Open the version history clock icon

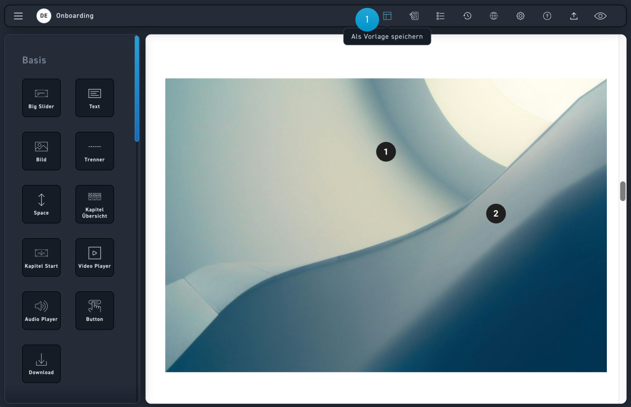[467, 16]
